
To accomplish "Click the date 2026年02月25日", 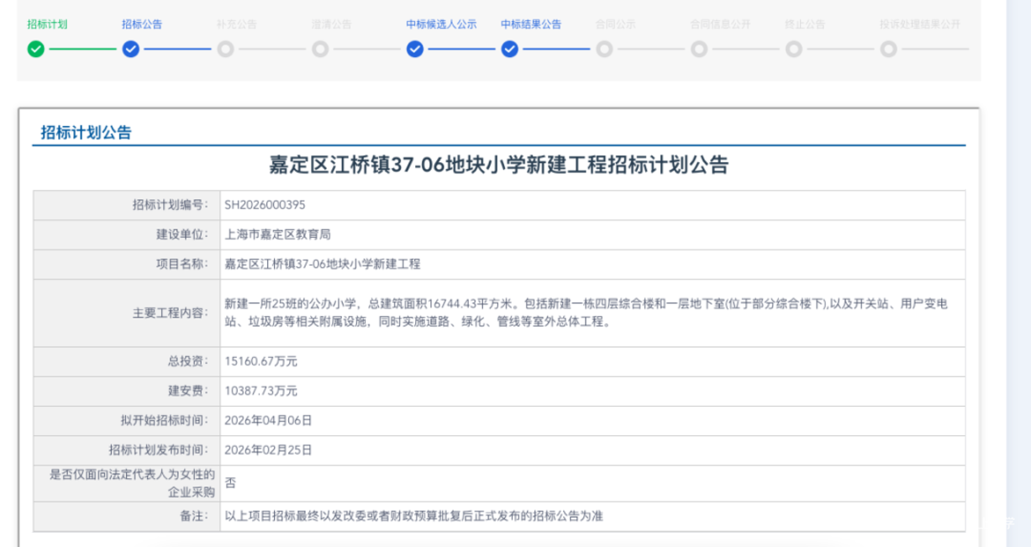I will click(268, 450).
